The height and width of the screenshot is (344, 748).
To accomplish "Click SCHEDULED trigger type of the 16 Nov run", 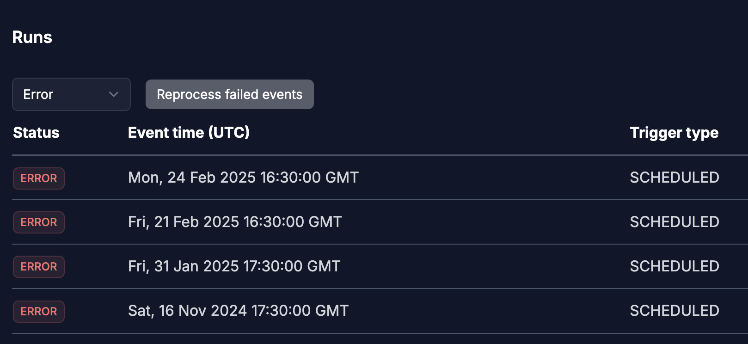I will point(674,311).
